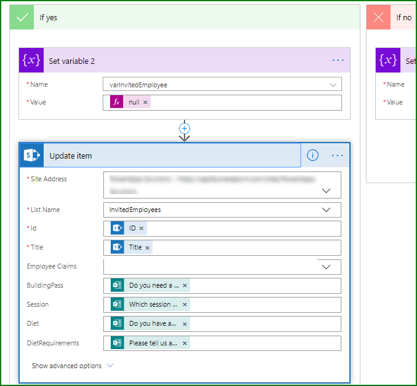Expand Show advanced options chevron
417x386 pixels.
110,366
